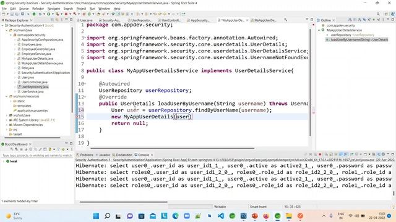Switch to the User.java editor tab
This screenshot has height=222, width=396.
coord(85,20)
